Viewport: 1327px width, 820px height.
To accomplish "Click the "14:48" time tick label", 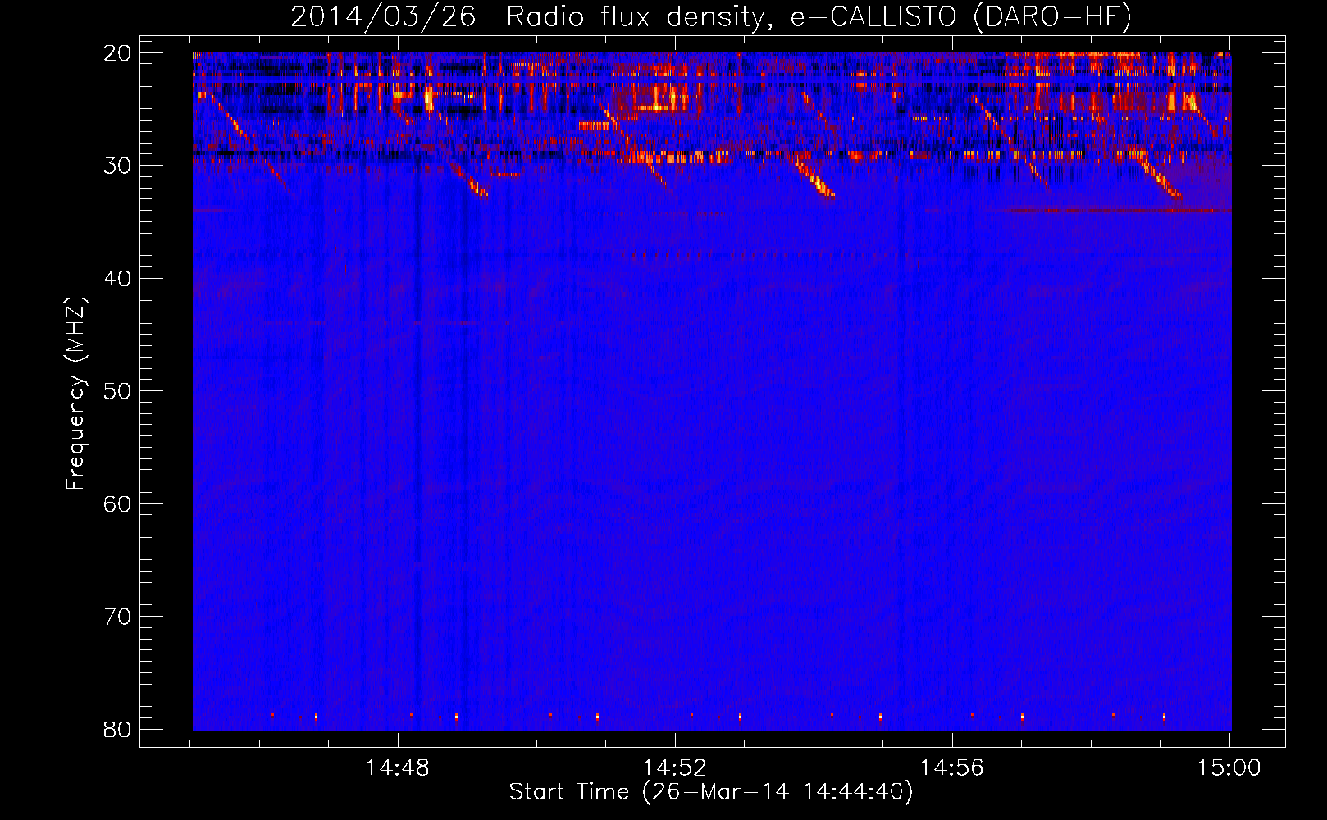I will pyautogui.click(x=398, y=768).
